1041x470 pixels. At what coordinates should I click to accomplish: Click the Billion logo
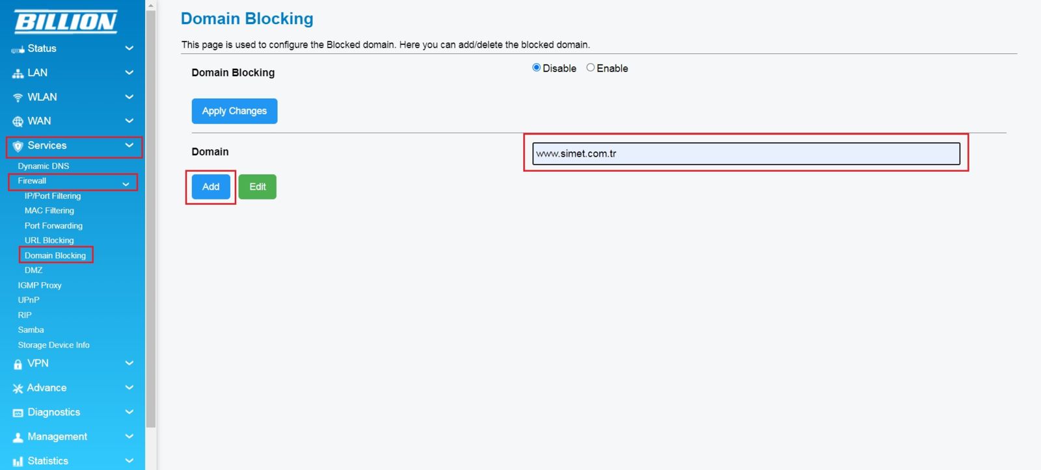[x=66, y=21]
